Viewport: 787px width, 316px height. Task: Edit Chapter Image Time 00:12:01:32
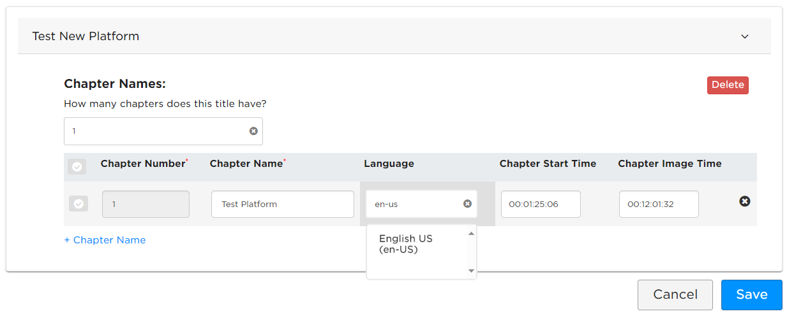point(659,205)
